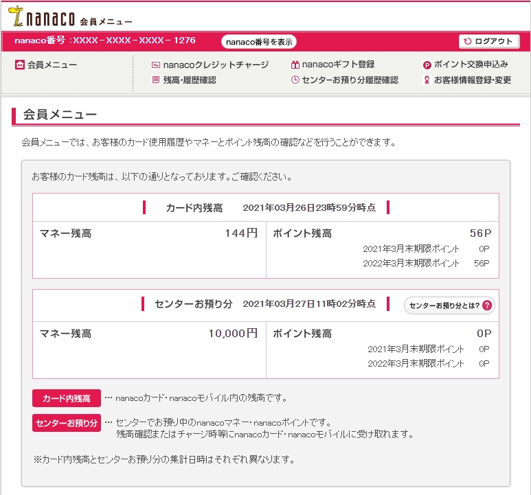This screenshot has width=531, height=495.
Task: Show the full nanaco番号を表示
Action: pyautogui.click(x=259, y=42)
